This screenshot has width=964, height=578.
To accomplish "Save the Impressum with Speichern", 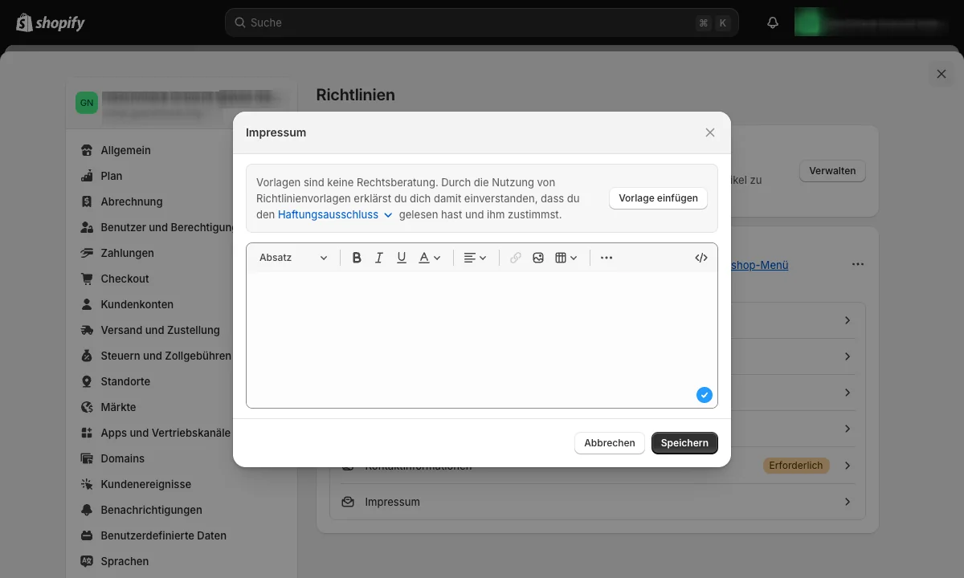I will click(x=684, y=443).
